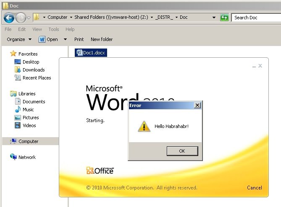Viewport: 281px width, 207px height.
Task: Click the Doc folder icon in title bar
Action: (x=5, y=6)
